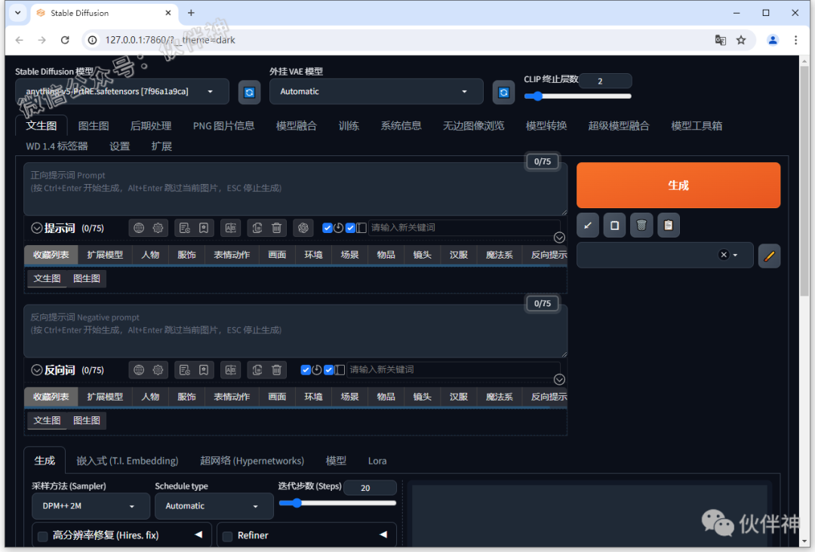Click translate icon in 提示词 toolbar
Image resolution: width=815 pixels, height=552 pixels.
(230, 228)
